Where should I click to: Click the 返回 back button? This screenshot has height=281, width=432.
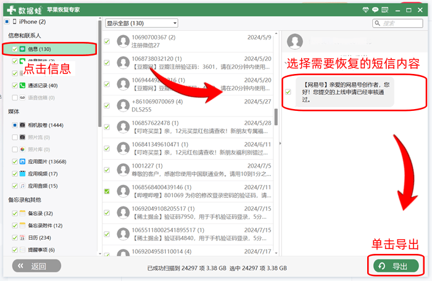(x=36, y=266)
